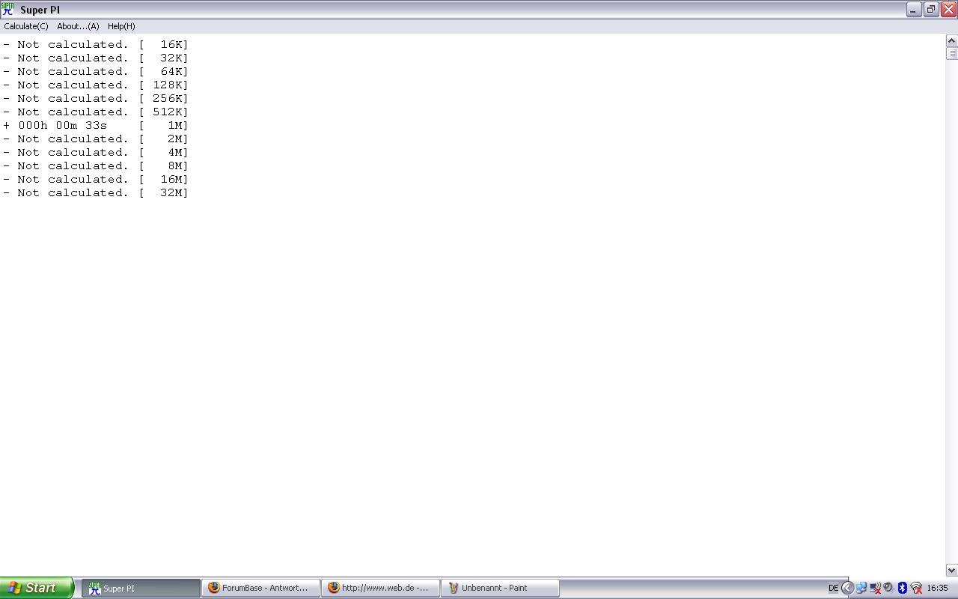Expand hidden tray icons arrow
This screenshot has height=599, width=958.
click(x=847, y=588)
